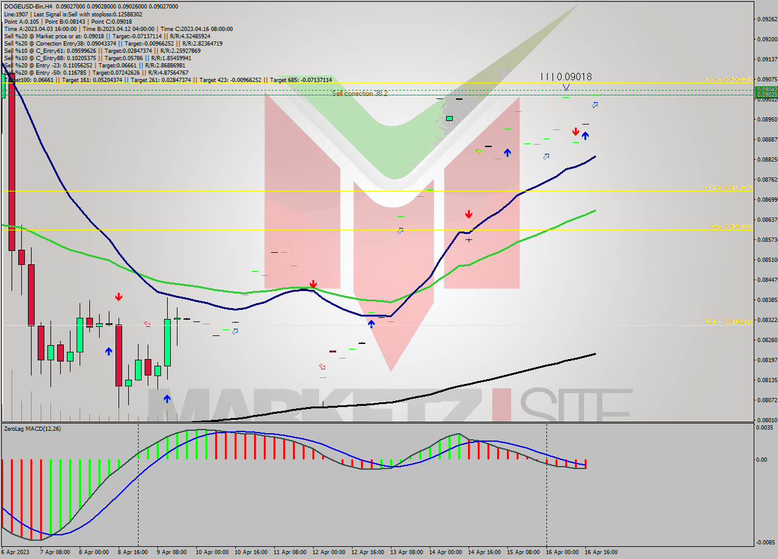Click "10 Apr 16:00" on the time axis
This screenshot has height=559, width=778.
coord(250,552)
